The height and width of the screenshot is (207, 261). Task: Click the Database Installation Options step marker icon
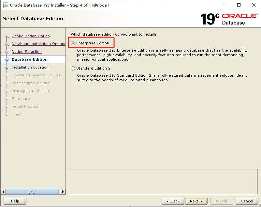tap(7, 44)
